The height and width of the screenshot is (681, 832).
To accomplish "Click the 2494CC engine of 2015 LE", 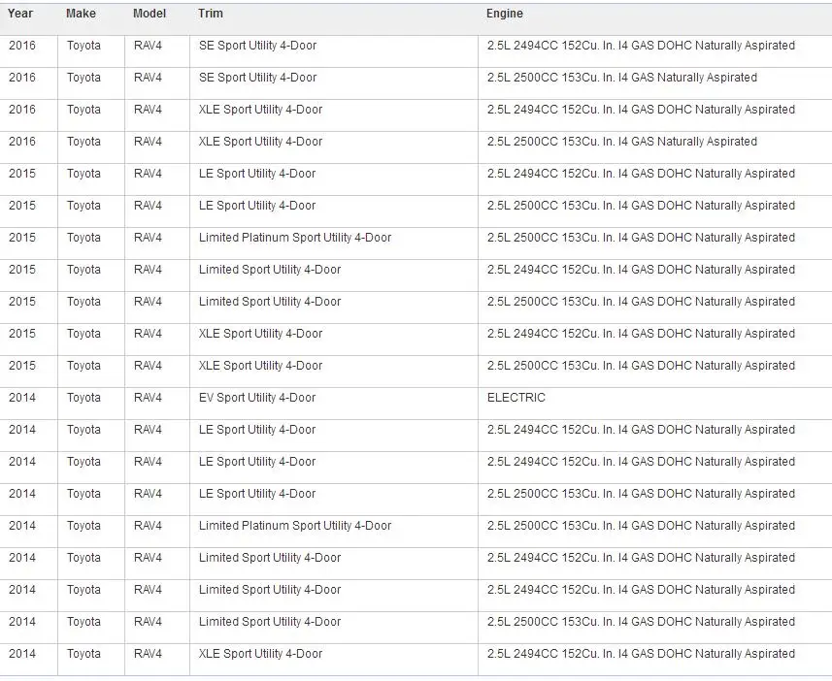I will pyautogui.click(x=641, y=173).
